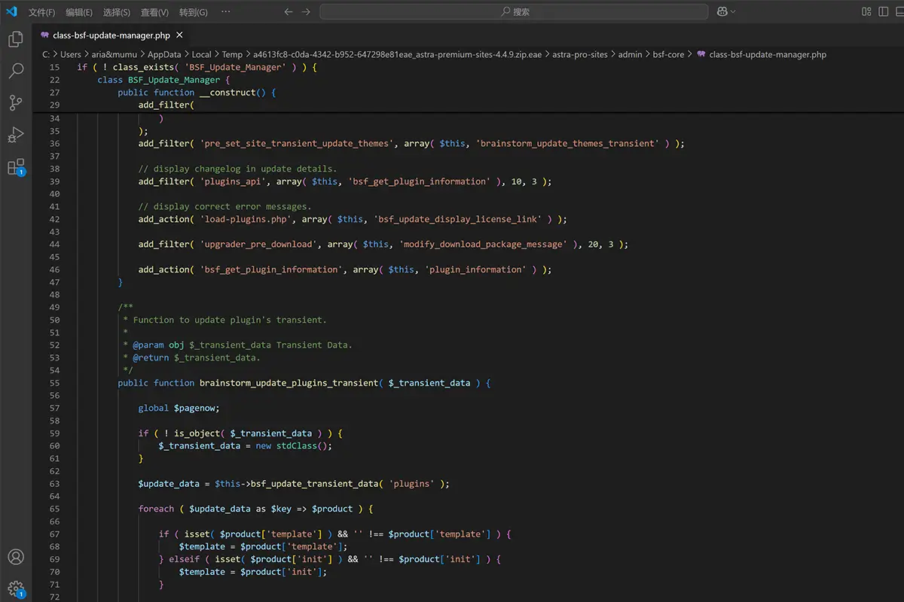Open Copilot chat icon in title bar
904x602 pixels.
coord(722,12)
